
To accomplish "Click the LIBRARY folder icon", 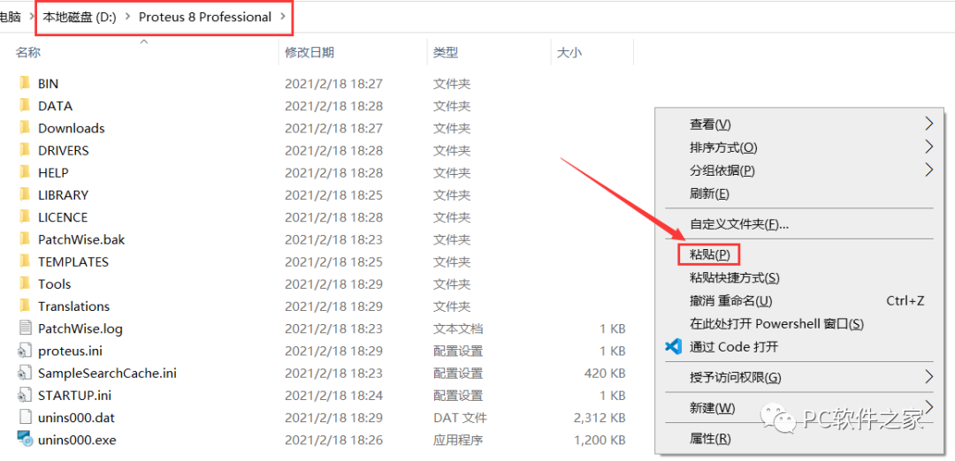I will (x=25, y=194).
